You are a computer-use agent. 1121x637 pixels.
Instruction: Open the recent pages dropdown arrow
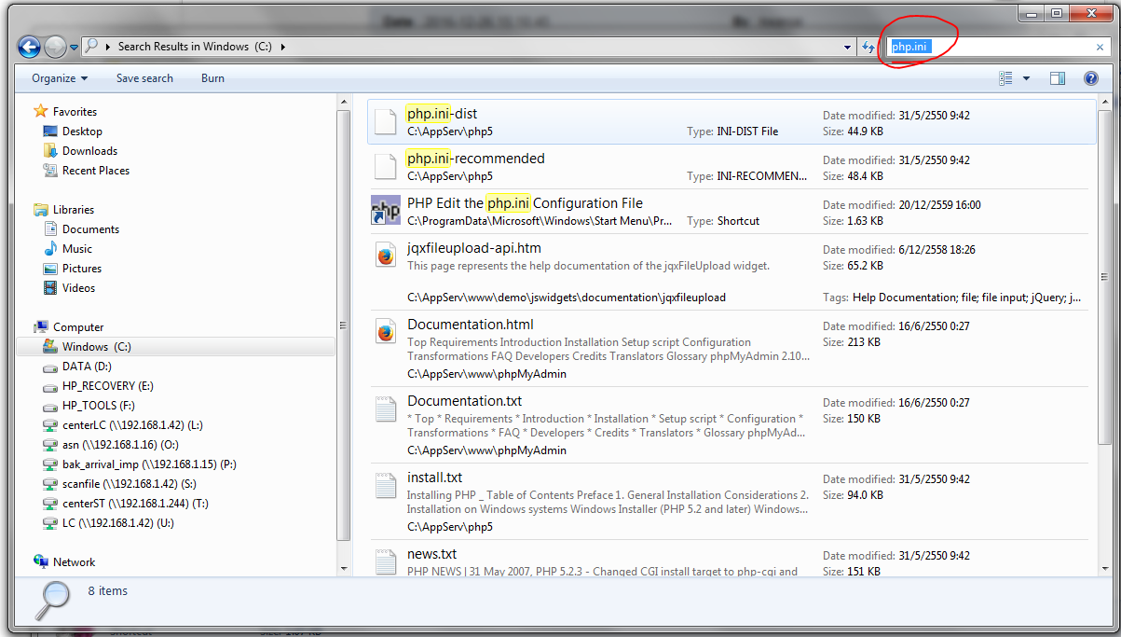[74, 48]
